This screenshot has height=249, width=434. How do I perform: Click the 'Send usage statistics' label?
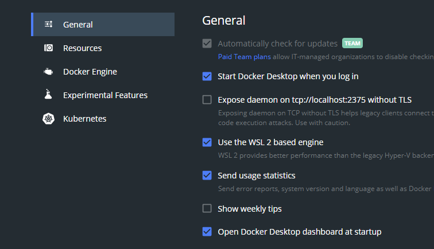point(257,176)
